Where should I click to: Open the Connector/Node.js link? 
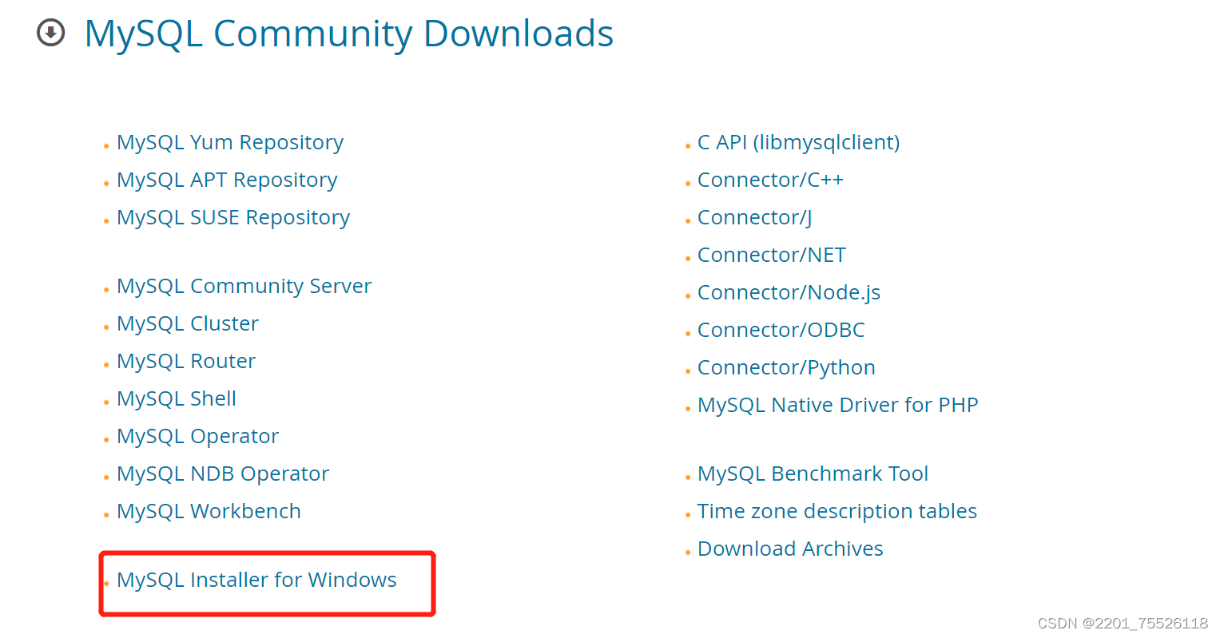[789, 292]
